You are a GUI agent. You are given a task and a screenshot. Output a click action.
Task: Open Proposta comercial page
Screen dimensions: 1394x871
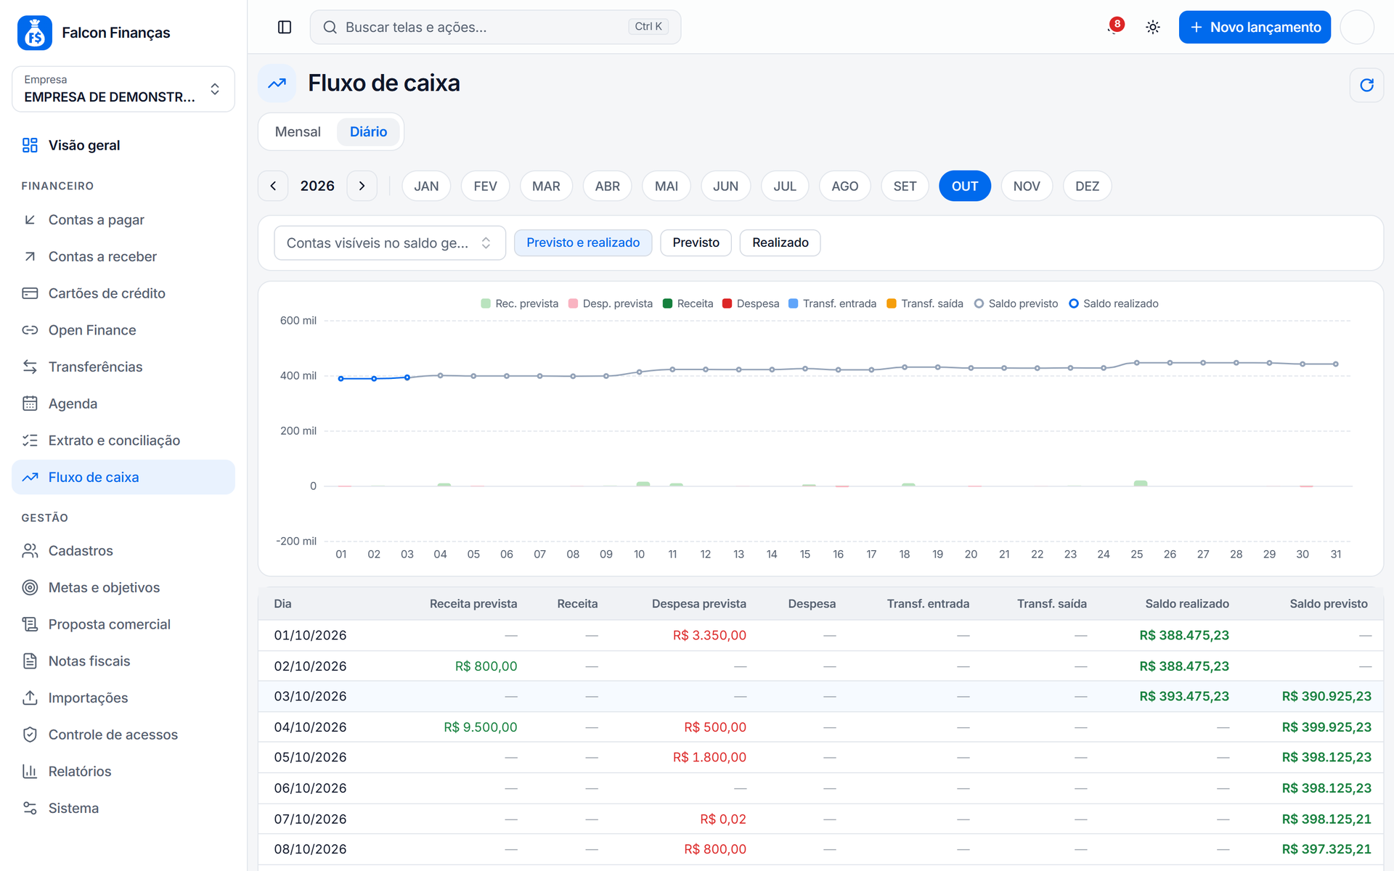click(x=123, y=624)
